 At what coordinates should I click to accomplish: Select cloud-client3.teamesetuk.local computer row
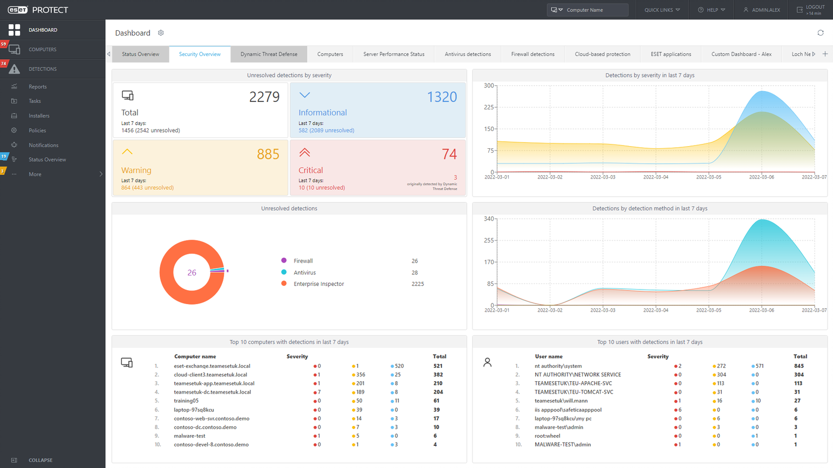301,374
